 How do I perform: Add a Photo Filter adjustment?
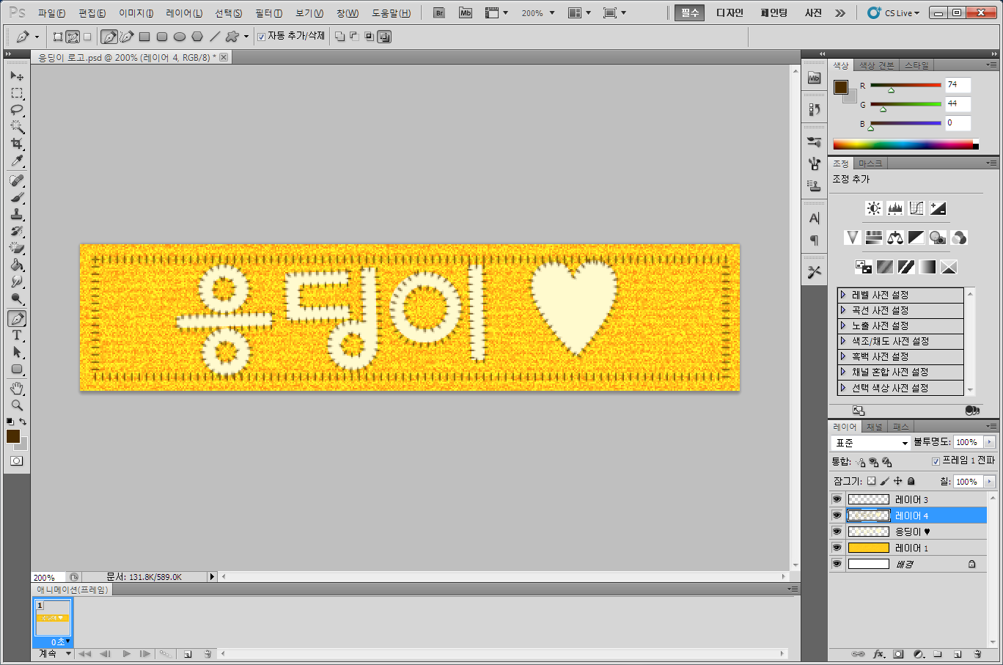point(938,238)
